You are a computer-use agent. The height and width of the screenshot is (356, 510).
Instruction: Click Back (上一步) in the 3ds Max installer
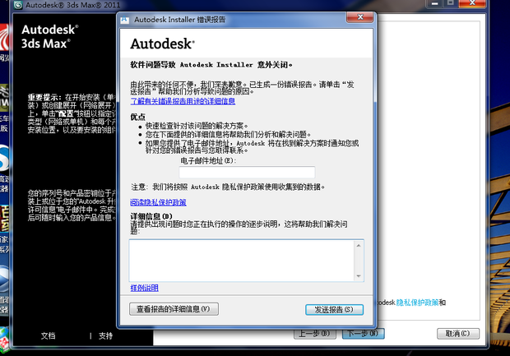coord(314,334)
